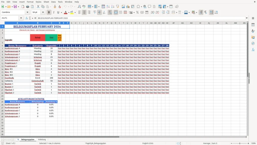Toggle Italic formatting
The height and width of the screenshot is (145, 257).
click(x=54, y=12)
